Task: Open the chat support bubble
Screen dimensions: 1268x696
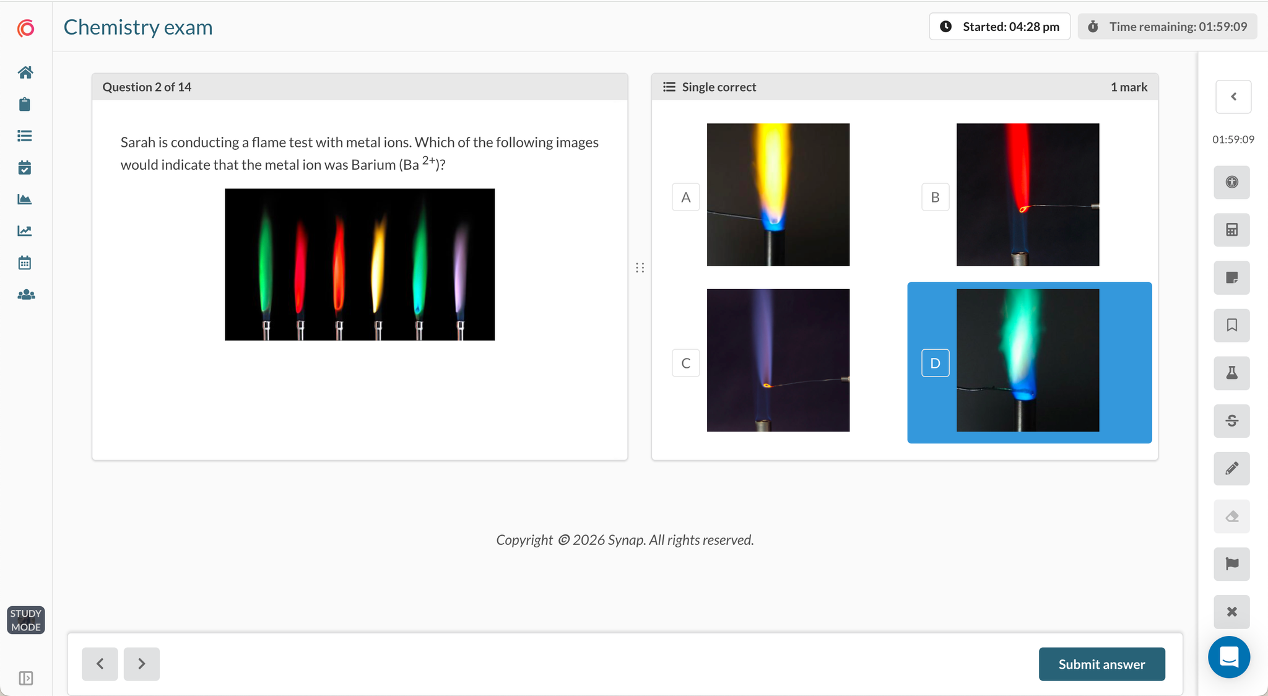Action: (x=1229, y=657)
